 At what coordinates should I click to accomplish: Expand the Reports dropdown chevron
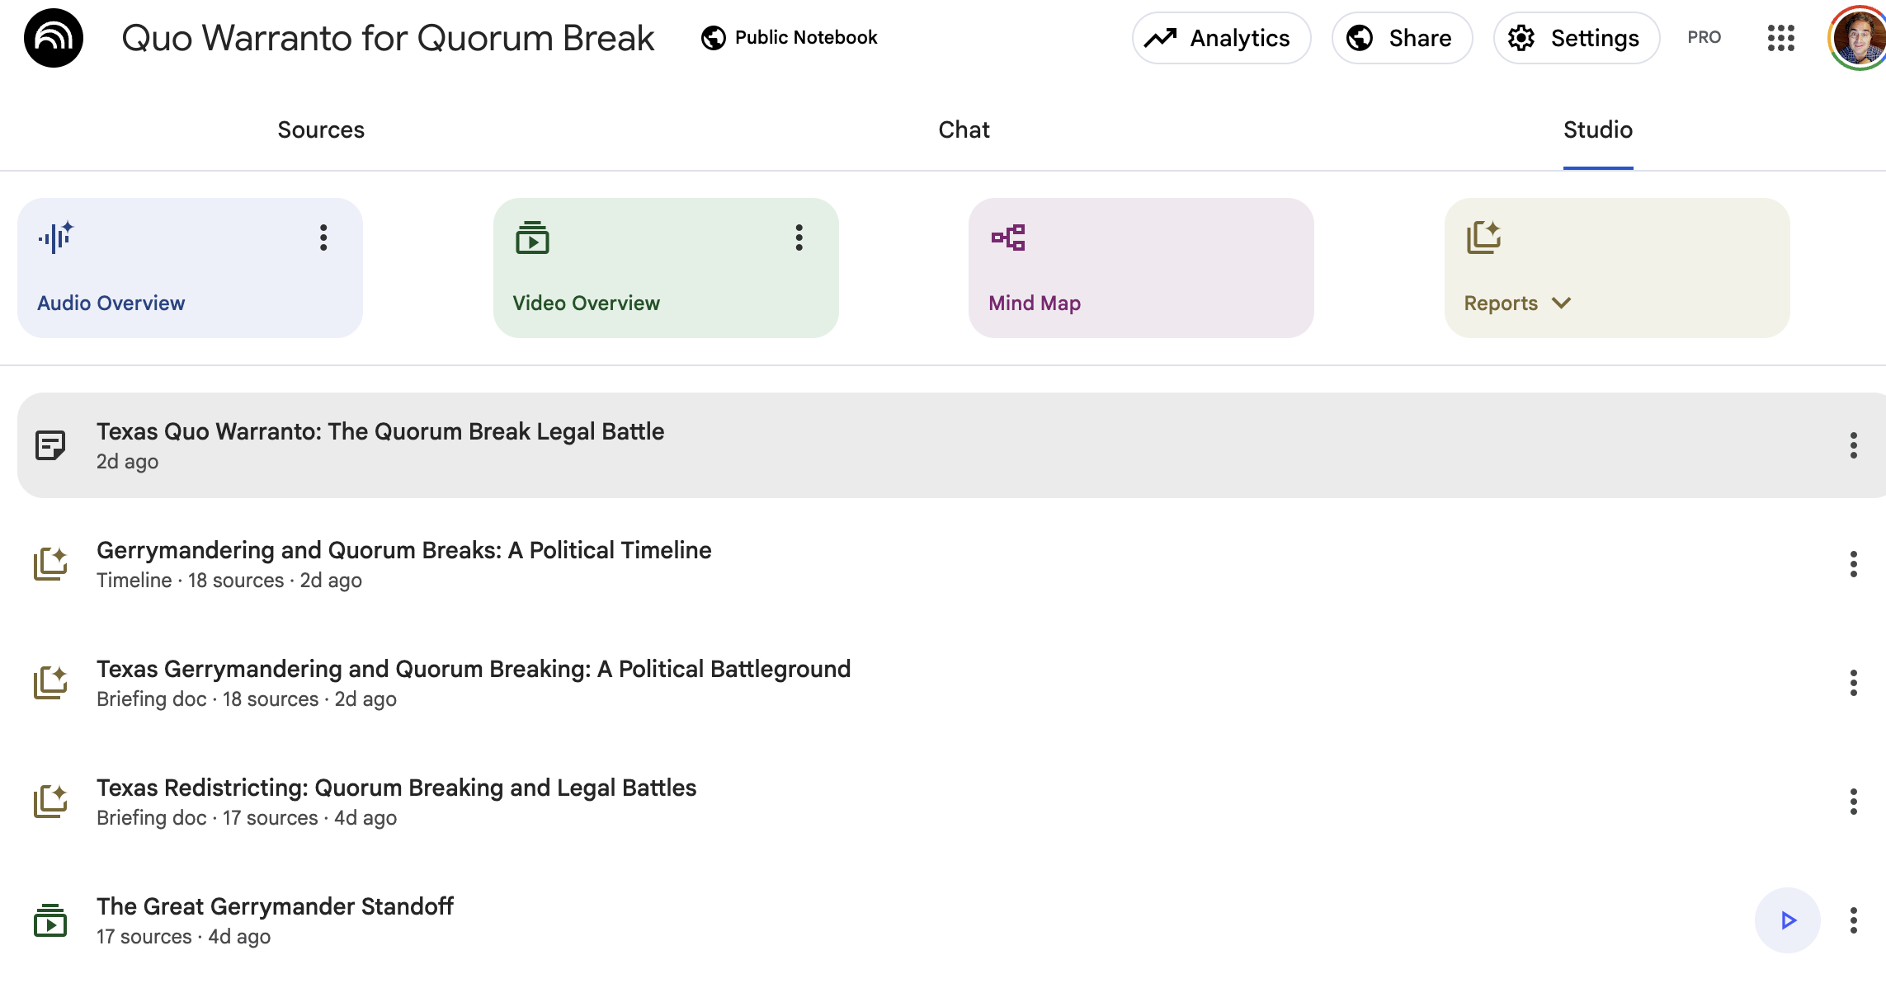pos(1561,303)
